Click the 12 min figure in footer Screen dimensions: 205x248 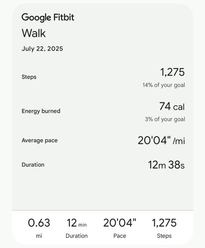pyautogui.click(x=76, y=223)
